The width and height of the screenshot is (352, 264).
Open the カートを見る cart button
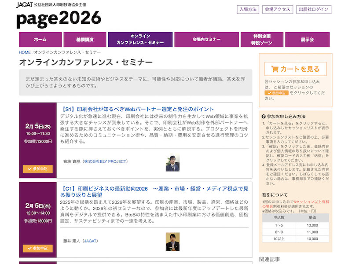(x=296, y=69)
